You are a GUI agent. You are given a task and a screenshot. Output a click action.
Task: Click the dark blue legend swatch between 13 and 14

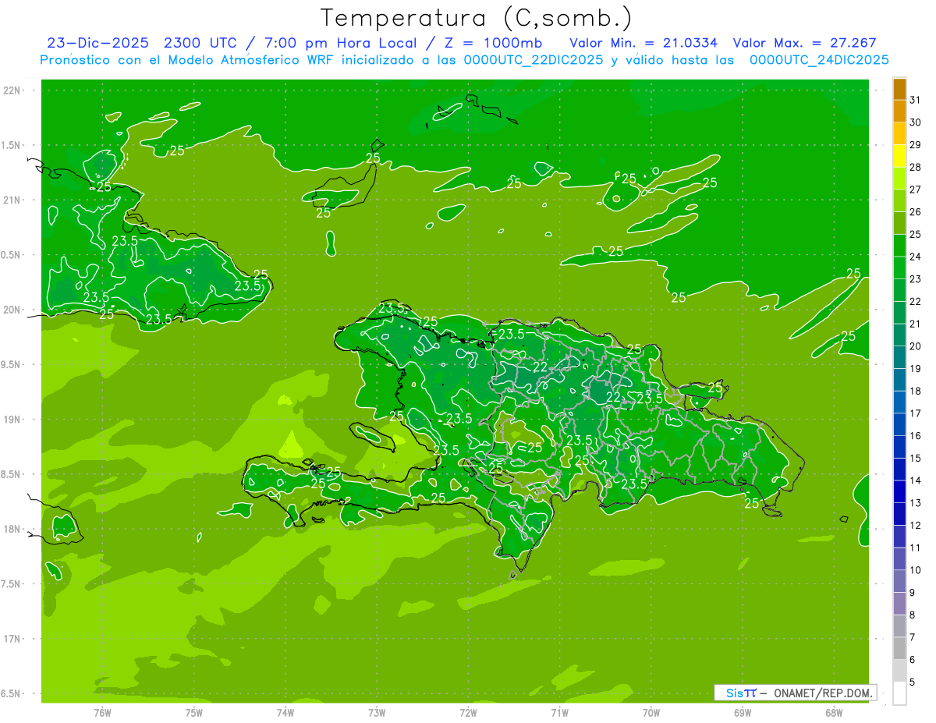pos(899,492)
